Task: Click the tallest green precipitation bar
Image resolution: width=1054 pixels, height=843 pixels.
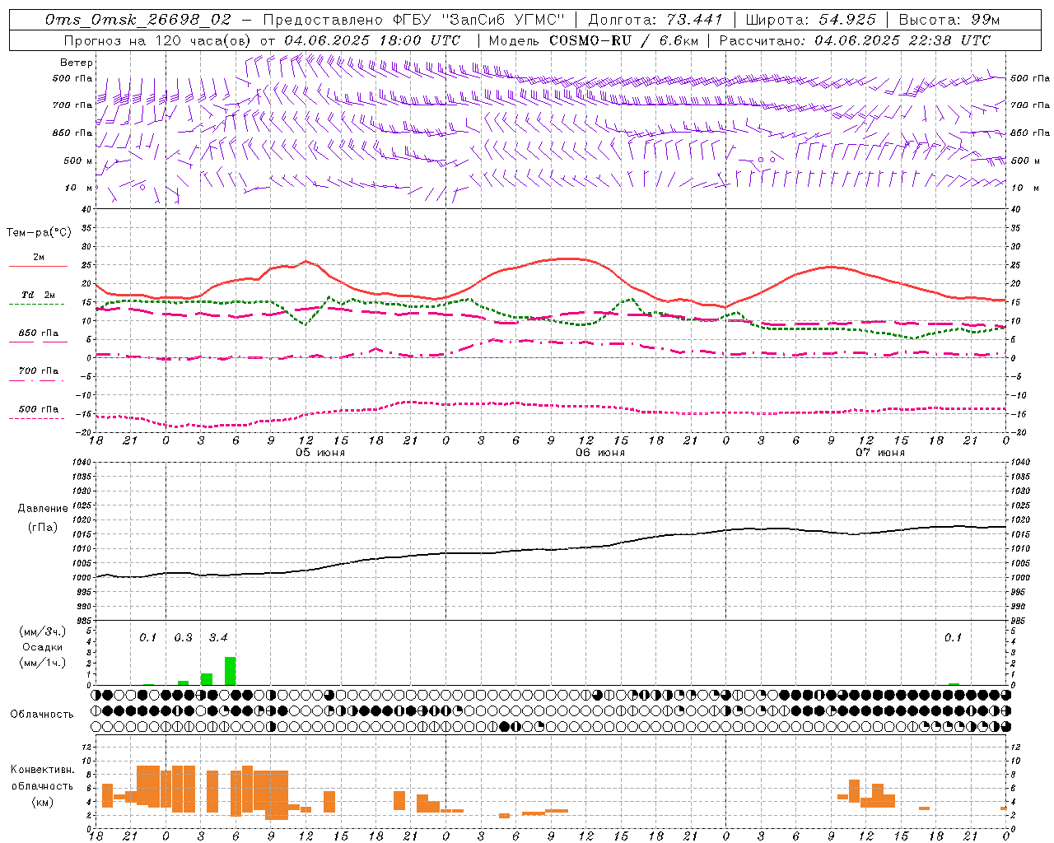Action: coord(230,670)
